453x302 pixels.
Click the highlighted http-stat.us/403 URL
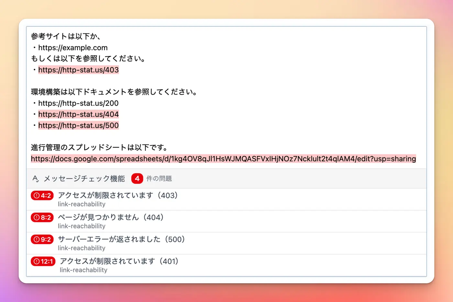[x=78, y=70]
